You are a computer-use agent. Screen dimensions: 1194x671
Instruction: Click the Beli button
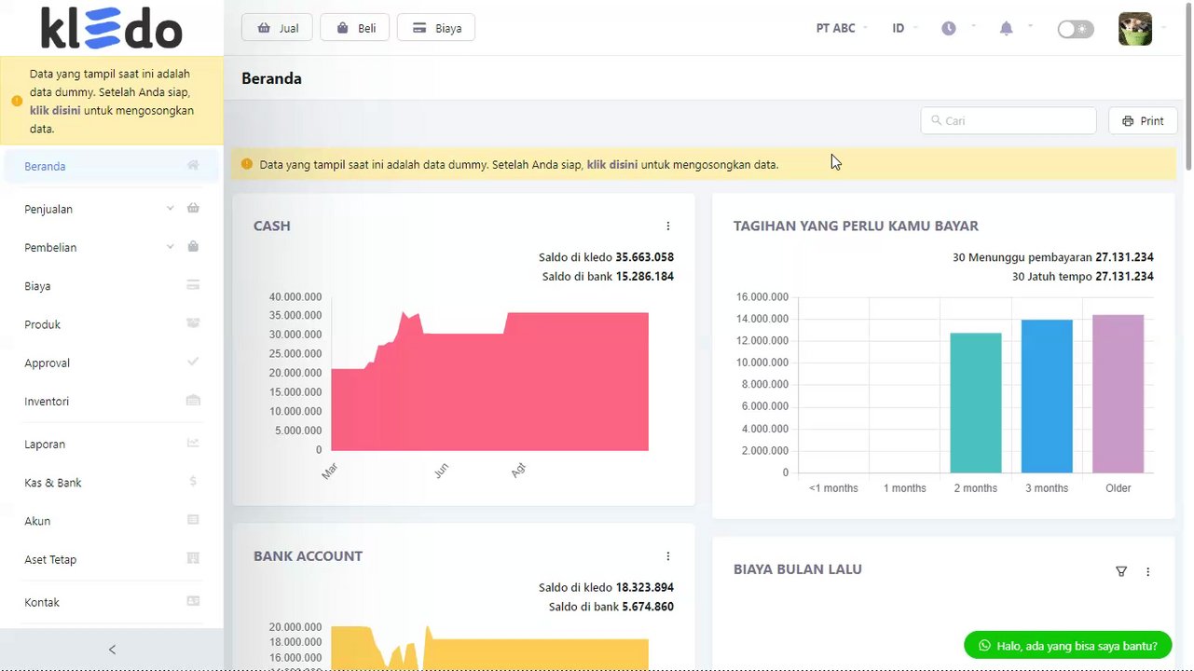[355, 28]
